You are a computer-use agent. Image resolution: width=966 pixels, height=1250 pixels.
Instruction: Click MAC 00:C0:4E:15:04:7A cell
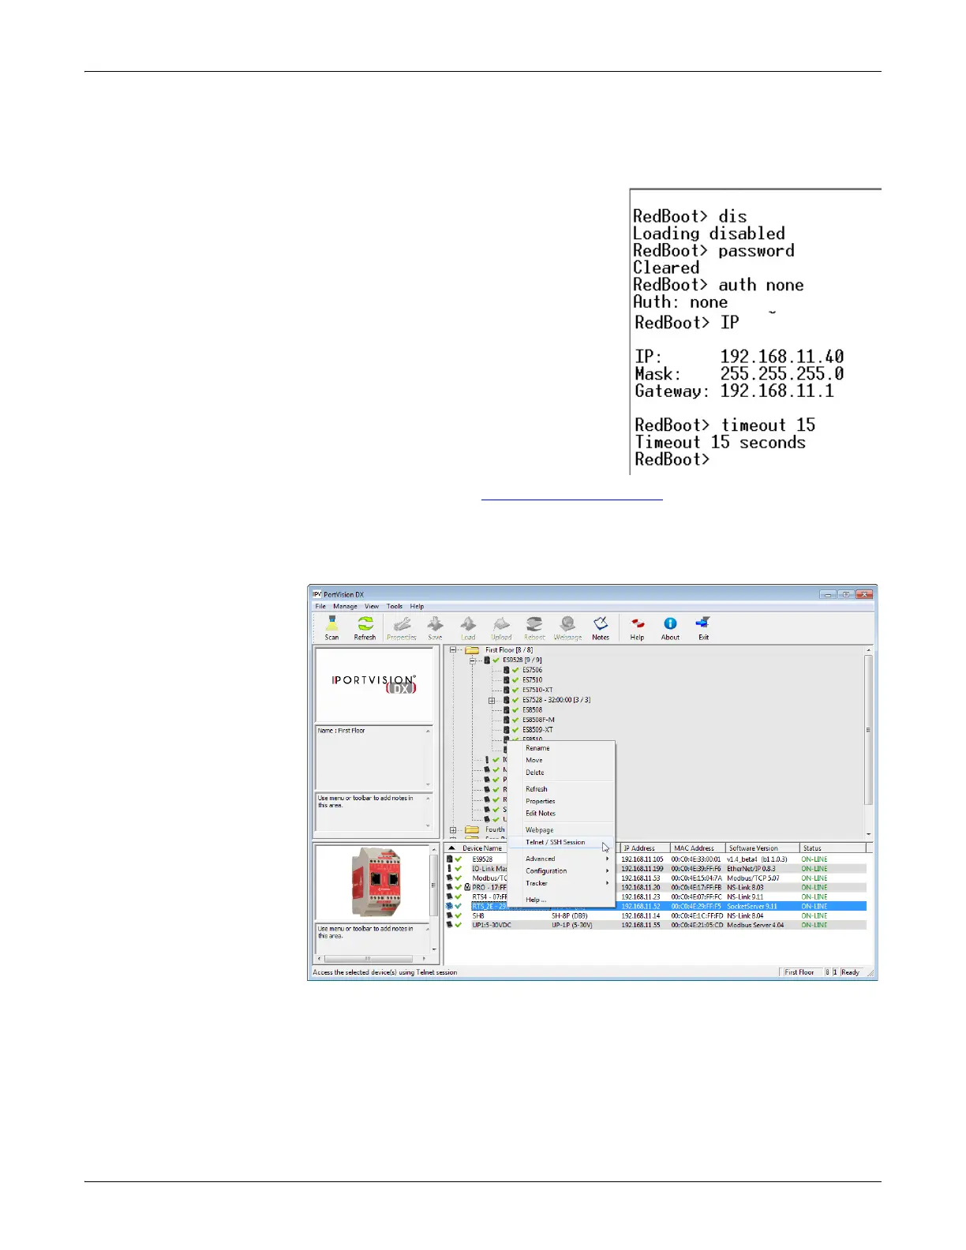pos(697,878)
